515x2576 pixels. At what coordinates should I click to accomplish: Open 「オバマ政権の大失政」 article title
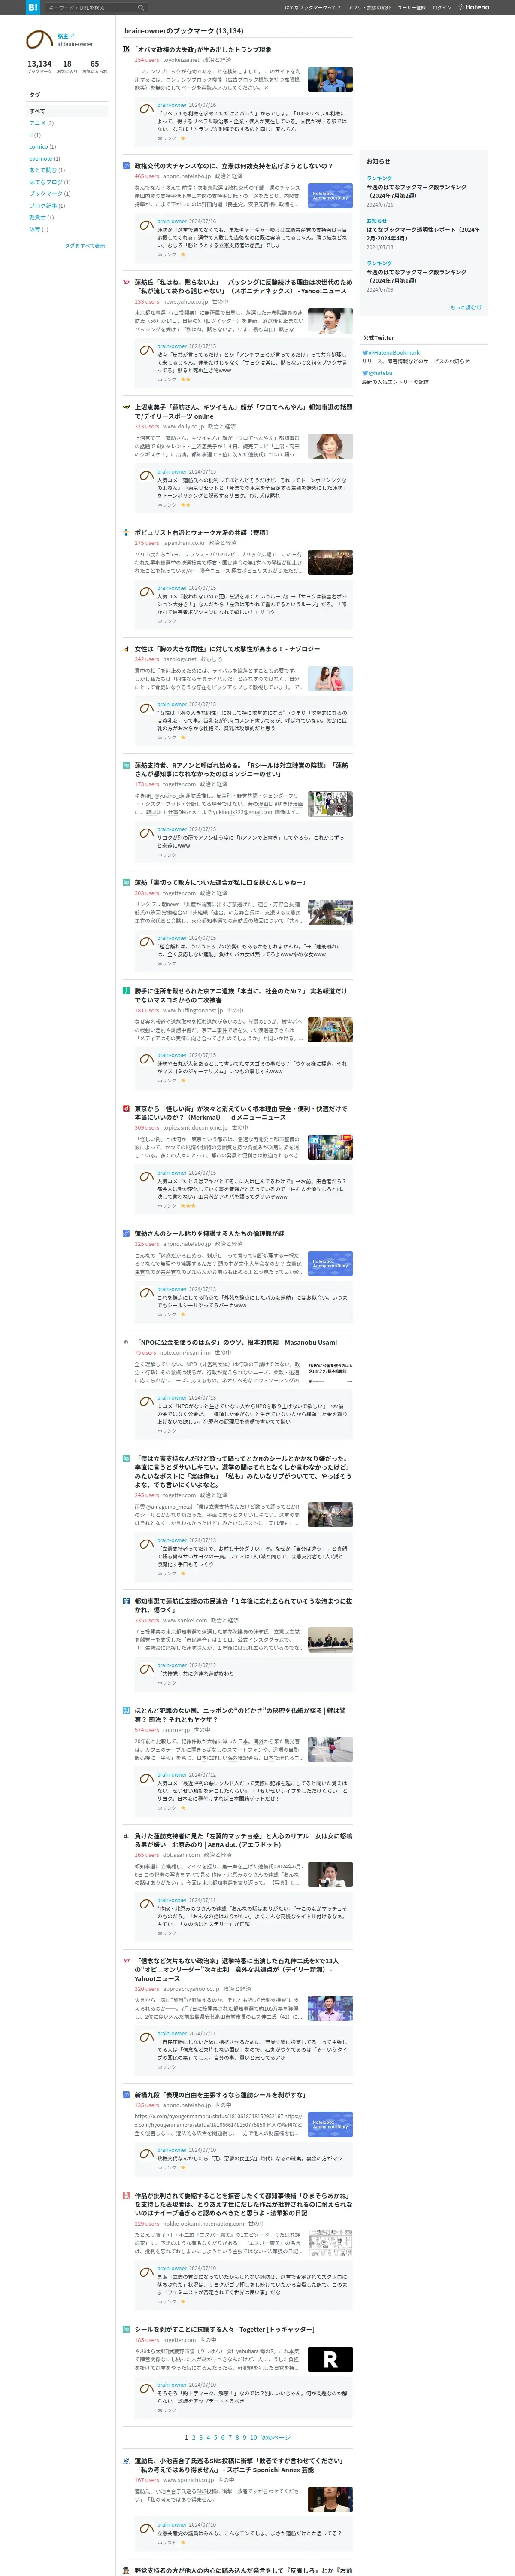pos(203,49)
